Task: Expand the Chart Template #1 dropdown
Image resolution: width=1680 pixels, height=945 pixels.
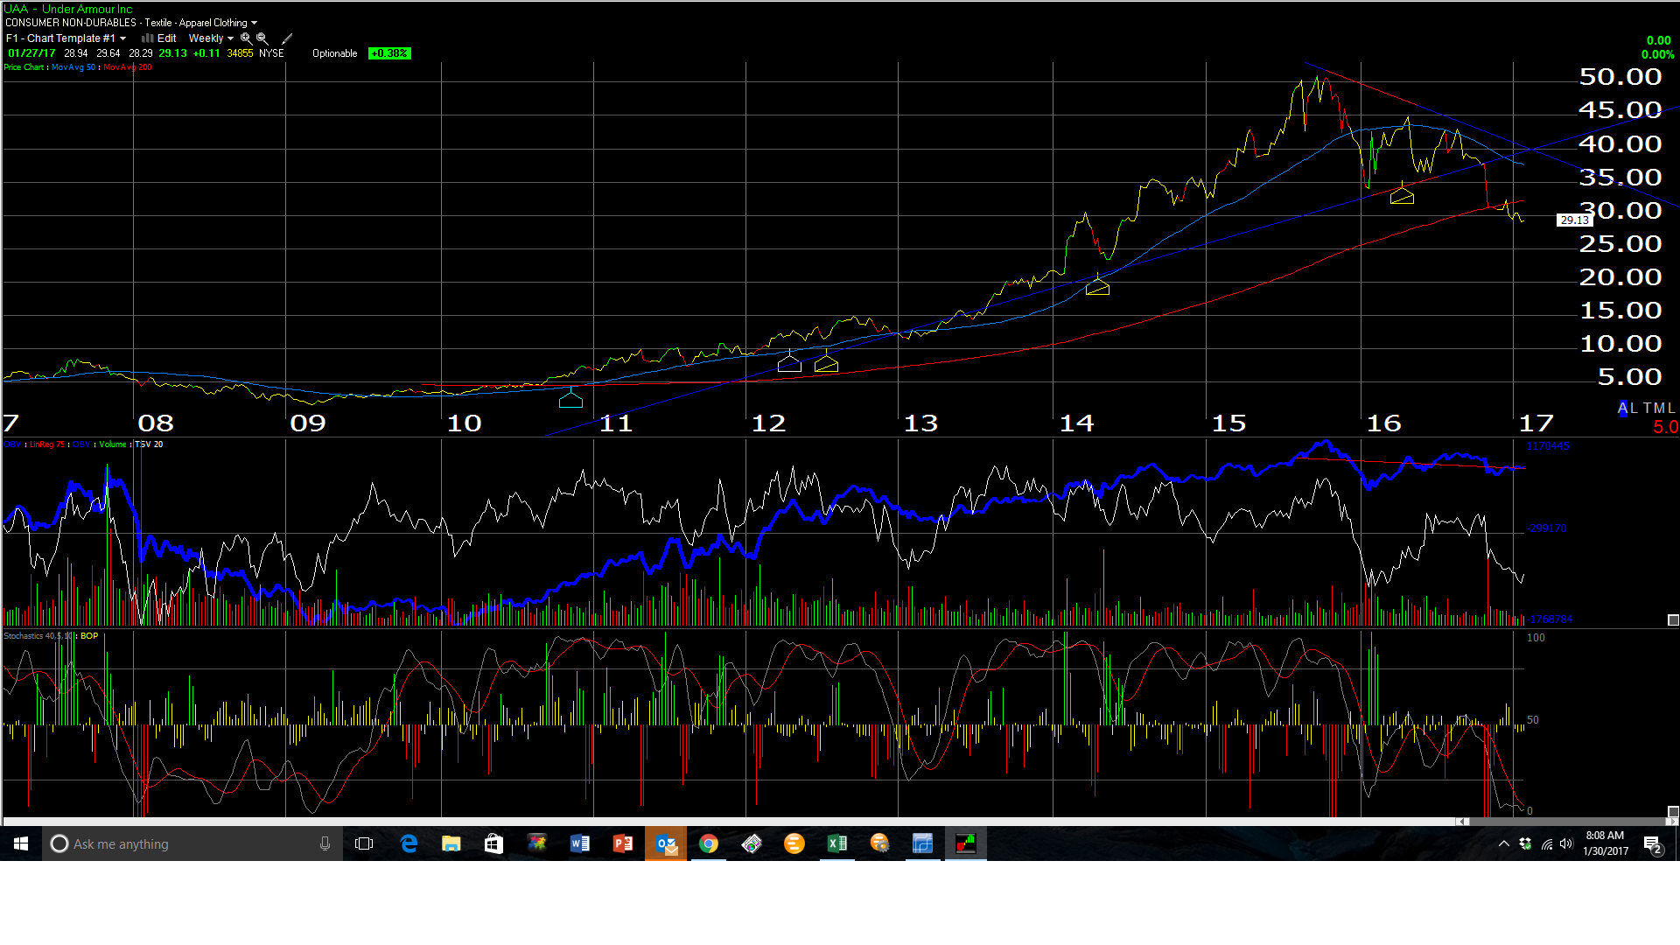Action: tap(122, 38)
